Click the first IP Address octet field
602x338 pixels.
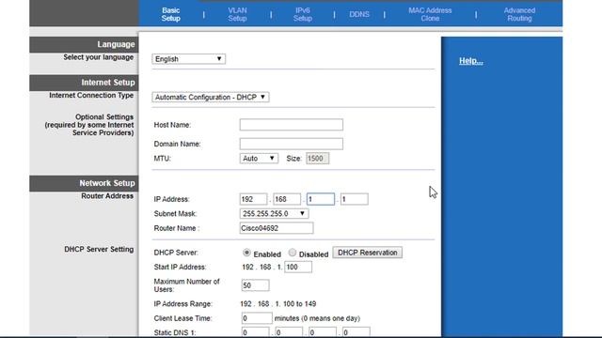pyautogui.click(x=253, y=199)
